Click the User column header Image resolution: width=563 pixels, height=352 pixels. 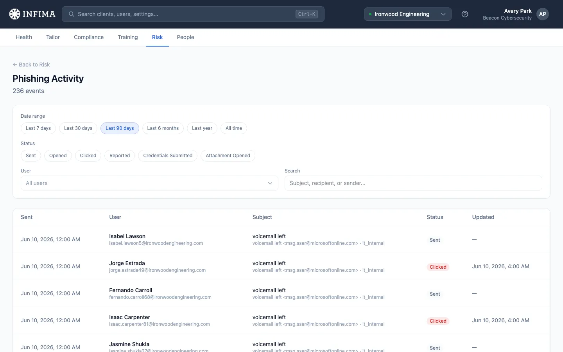(115, 217)
